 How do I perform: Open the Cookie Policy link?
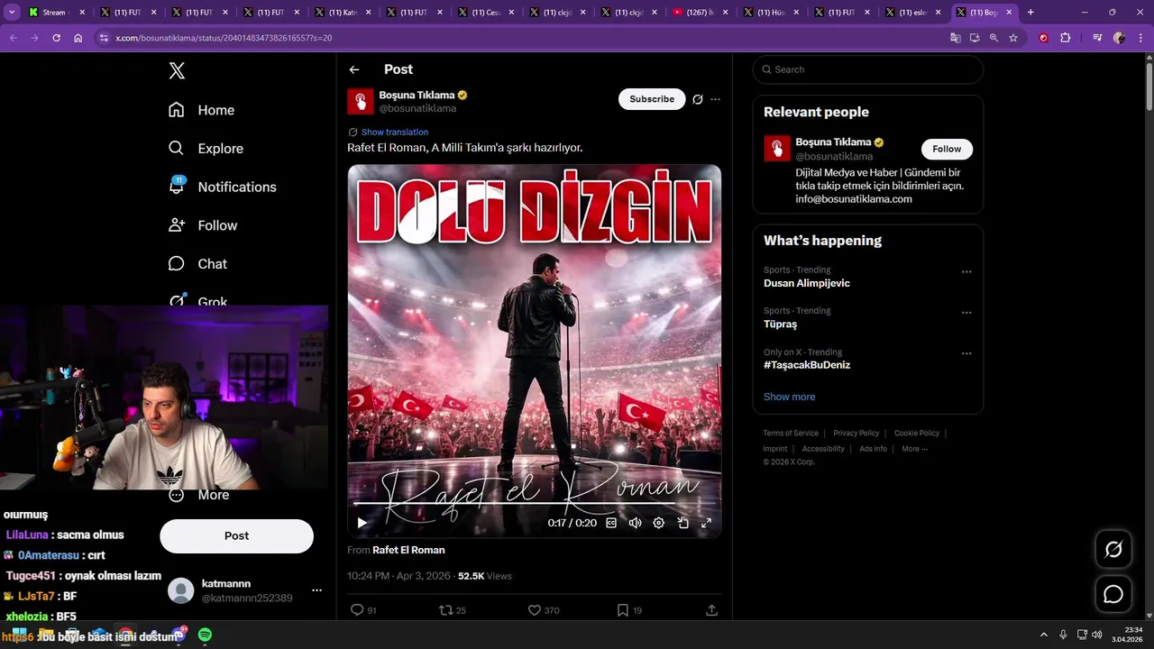[x=917, y=434]
